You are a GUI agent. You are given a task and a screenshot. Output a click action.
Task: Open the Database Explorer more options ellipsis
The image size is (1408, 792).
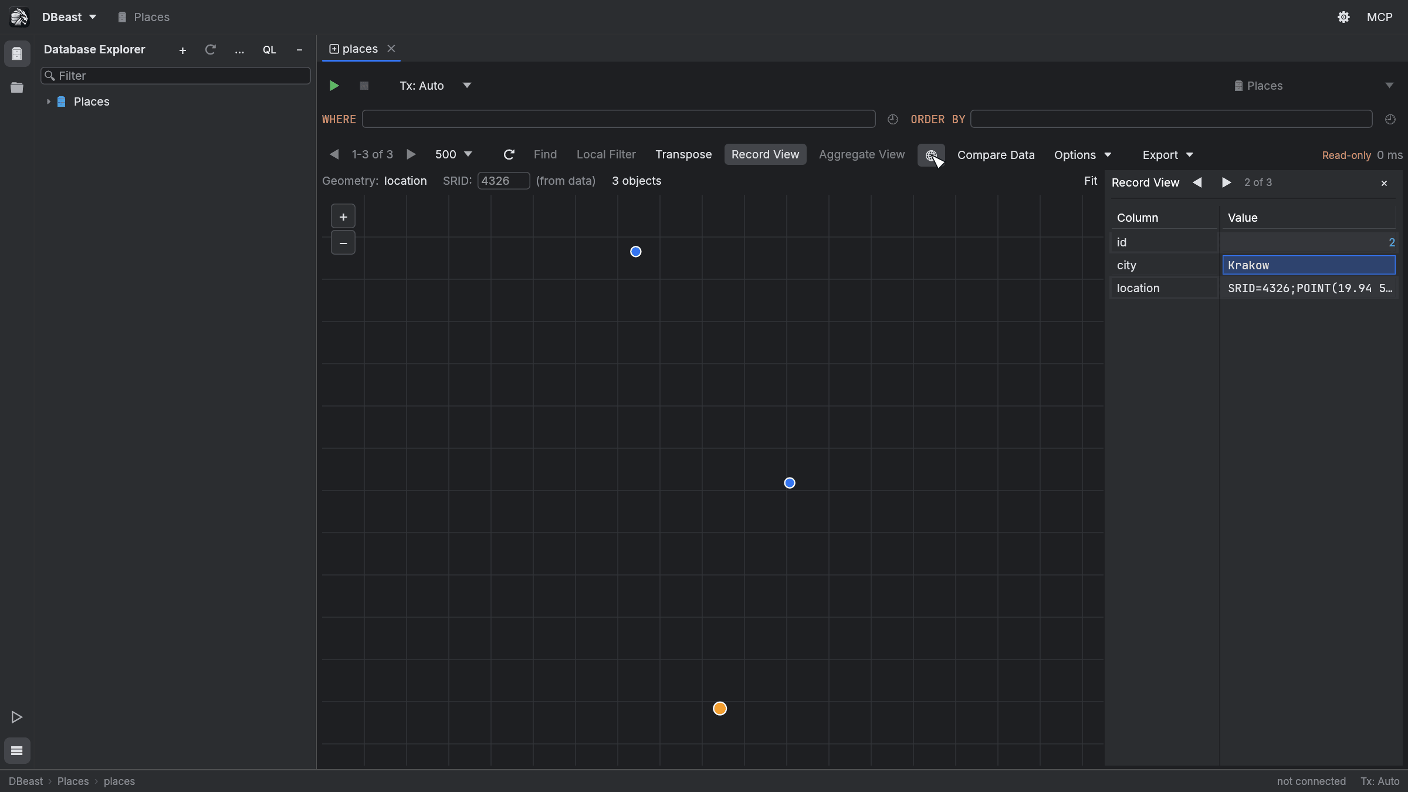coord(239,50)
